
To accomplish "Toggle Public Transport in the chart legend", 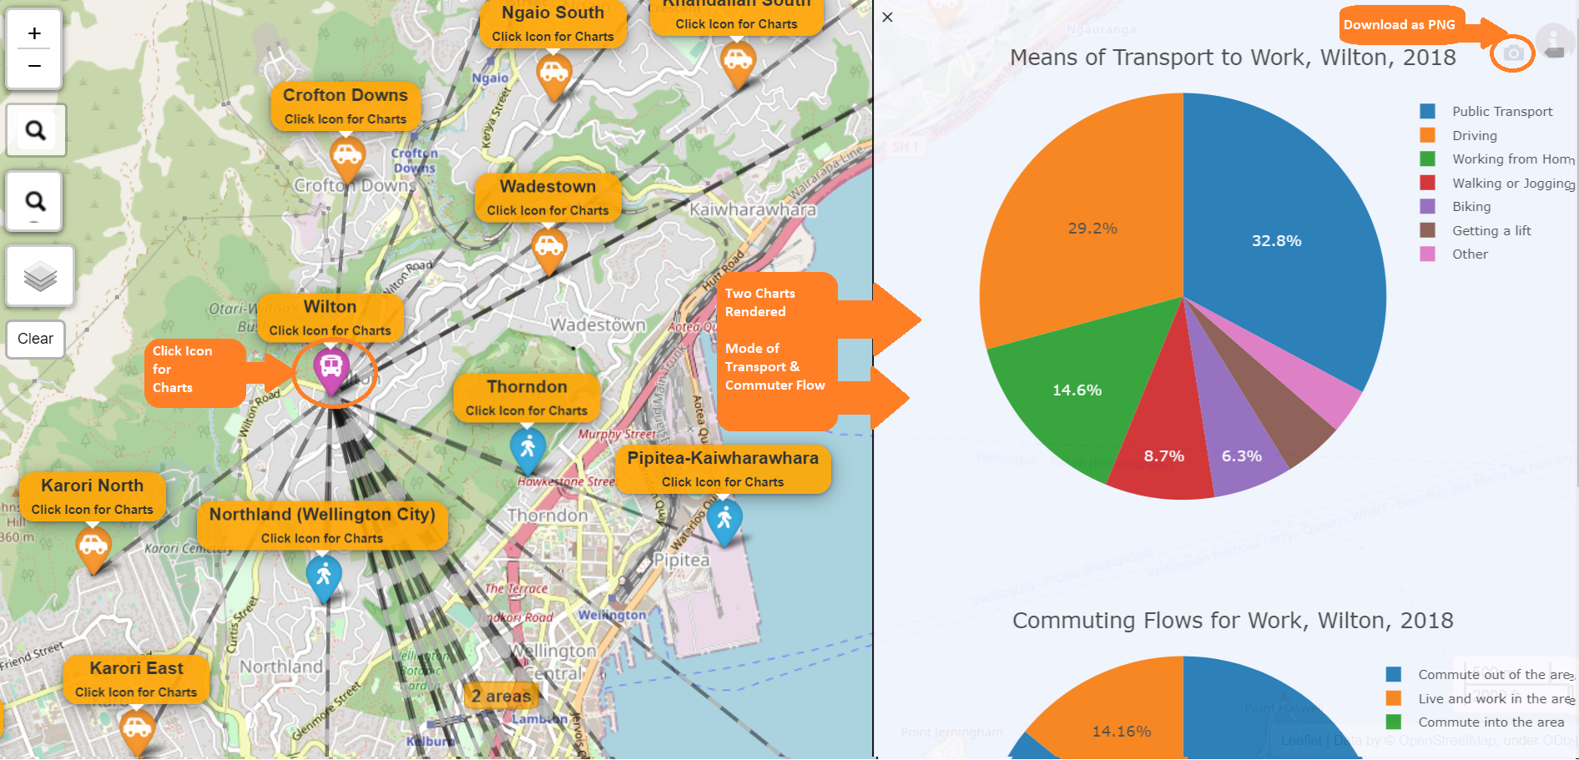I will [x=1501, y=112].
